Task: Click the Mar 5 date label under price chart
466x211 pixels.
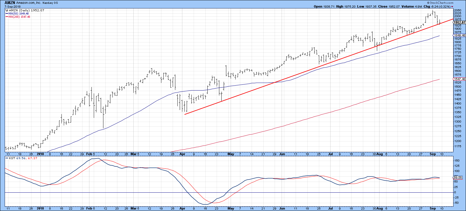Action: tap(135, 154)
